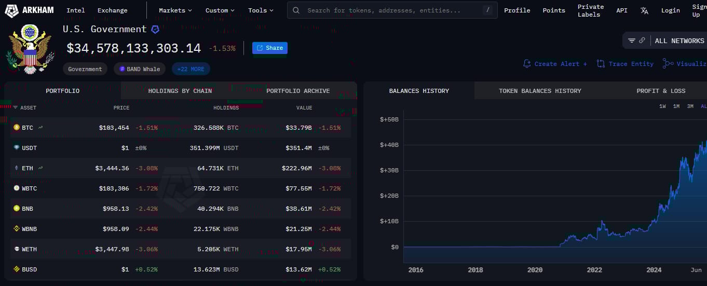The width and height of the screenshot is (707, 286).
Task: Click the total $34,578,133,303.14 balance
Action: point(133,48)
